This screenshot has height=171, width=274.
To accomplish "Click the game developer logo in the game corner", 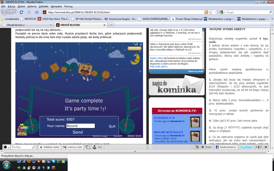I will click(22, 130).
